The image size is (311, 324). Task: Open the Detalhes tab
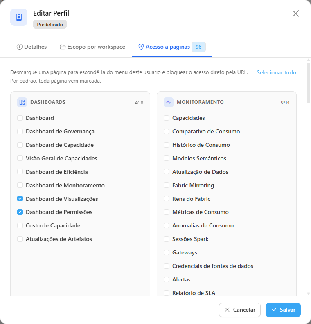(x=32, y=47)
